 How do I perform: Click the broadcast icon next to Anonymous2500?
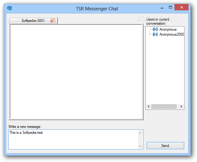(x=155, y=34)
